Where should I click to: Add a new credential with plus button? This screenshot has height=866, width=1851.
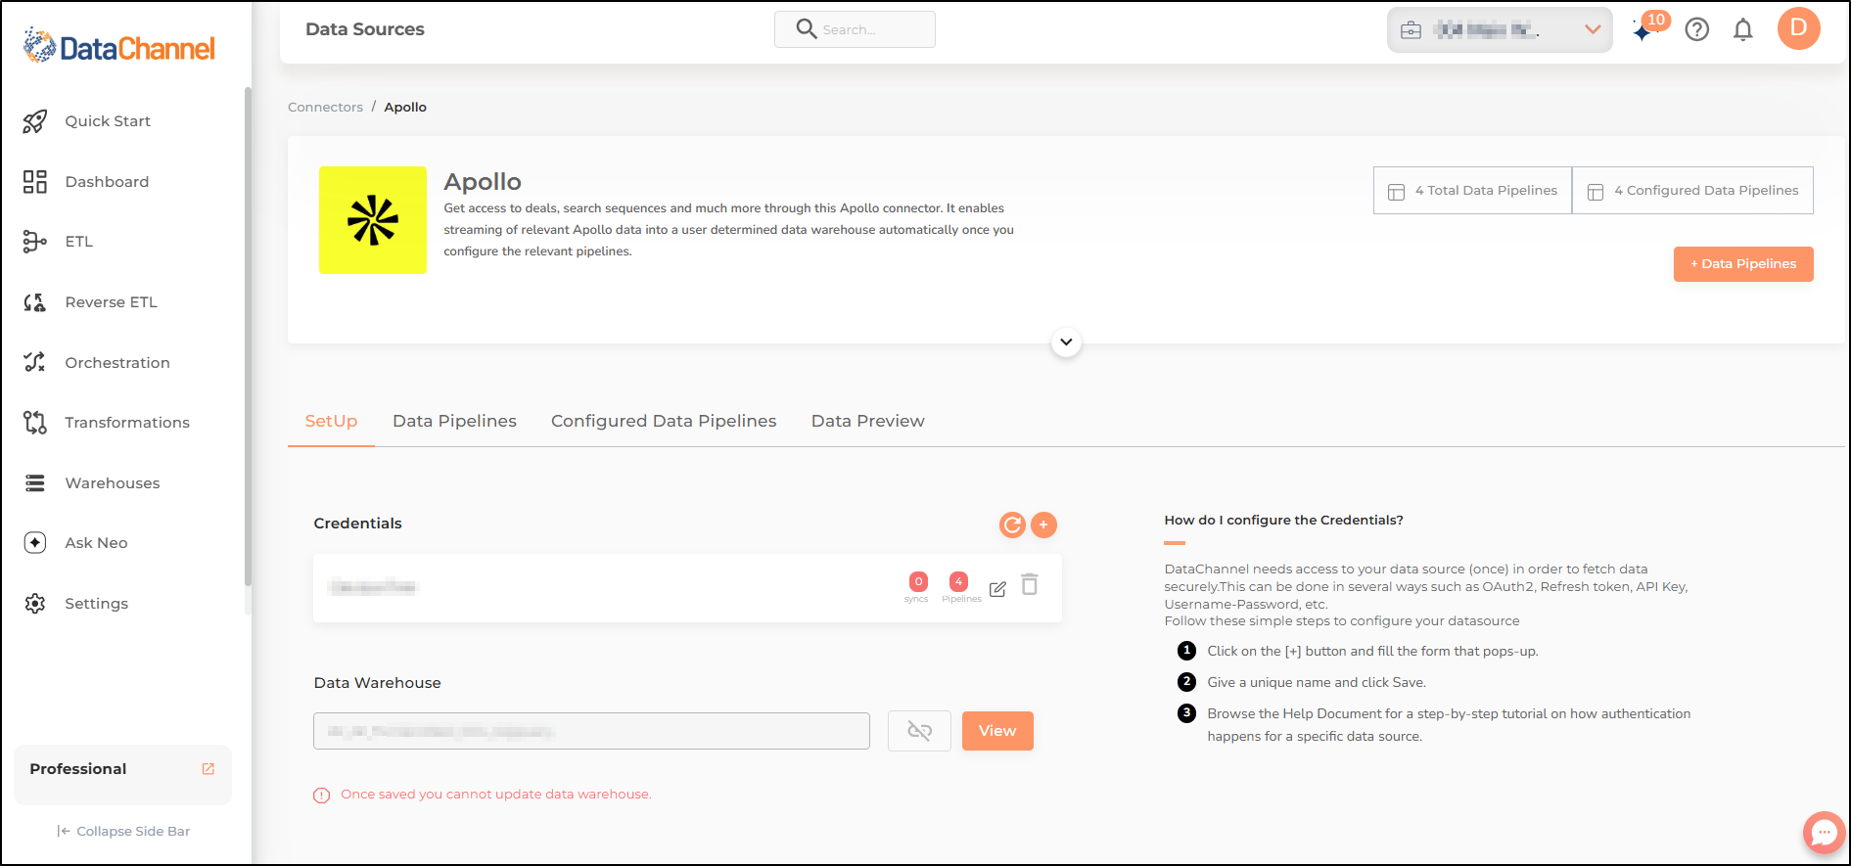[1044, 525]
